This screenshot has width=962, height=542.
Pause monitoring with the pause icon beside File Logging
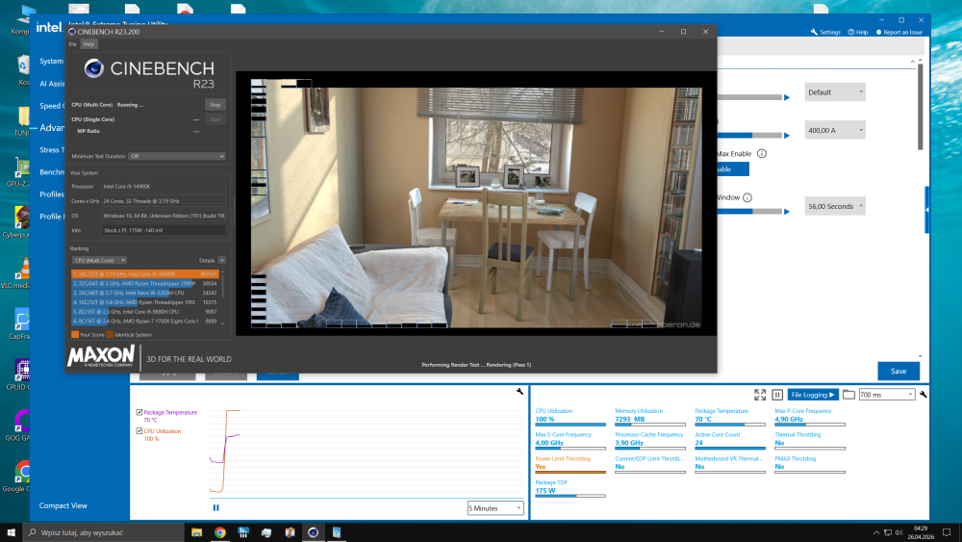[776, 395]
